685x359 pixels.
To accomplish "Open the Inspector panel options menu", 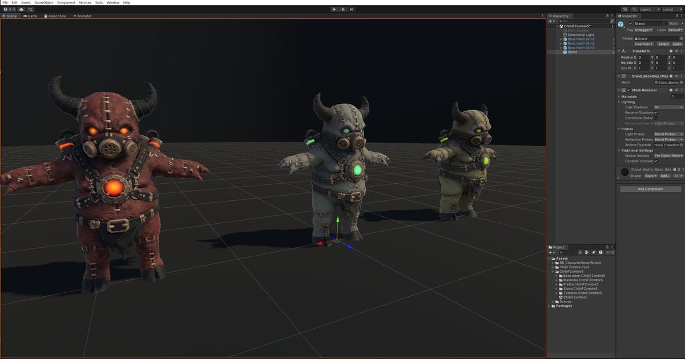I will tap(682, 16).
